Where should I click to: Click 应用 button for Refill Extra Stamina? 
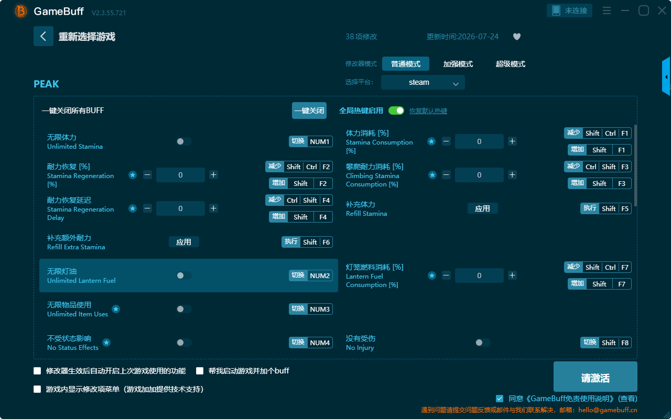[x=184, y=242]
